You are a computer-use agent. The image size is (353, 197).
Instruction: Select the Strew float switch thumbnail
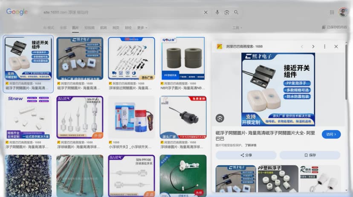tap(28, 117)
